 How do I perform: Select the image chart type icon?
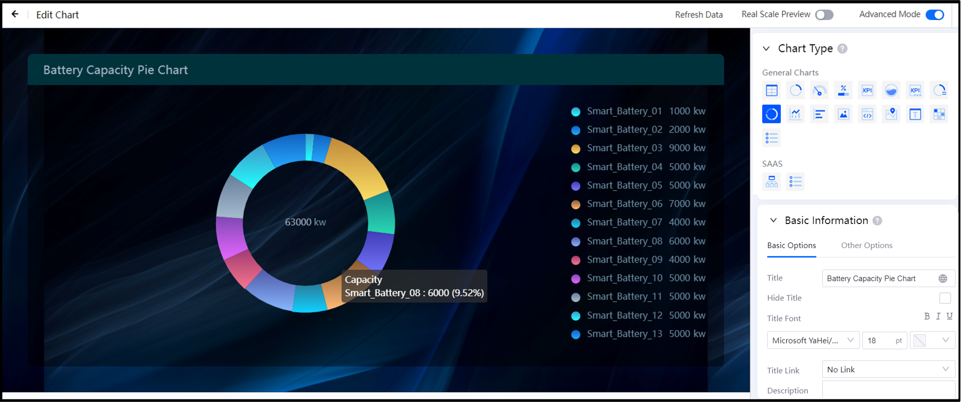(x=843, y=114)
